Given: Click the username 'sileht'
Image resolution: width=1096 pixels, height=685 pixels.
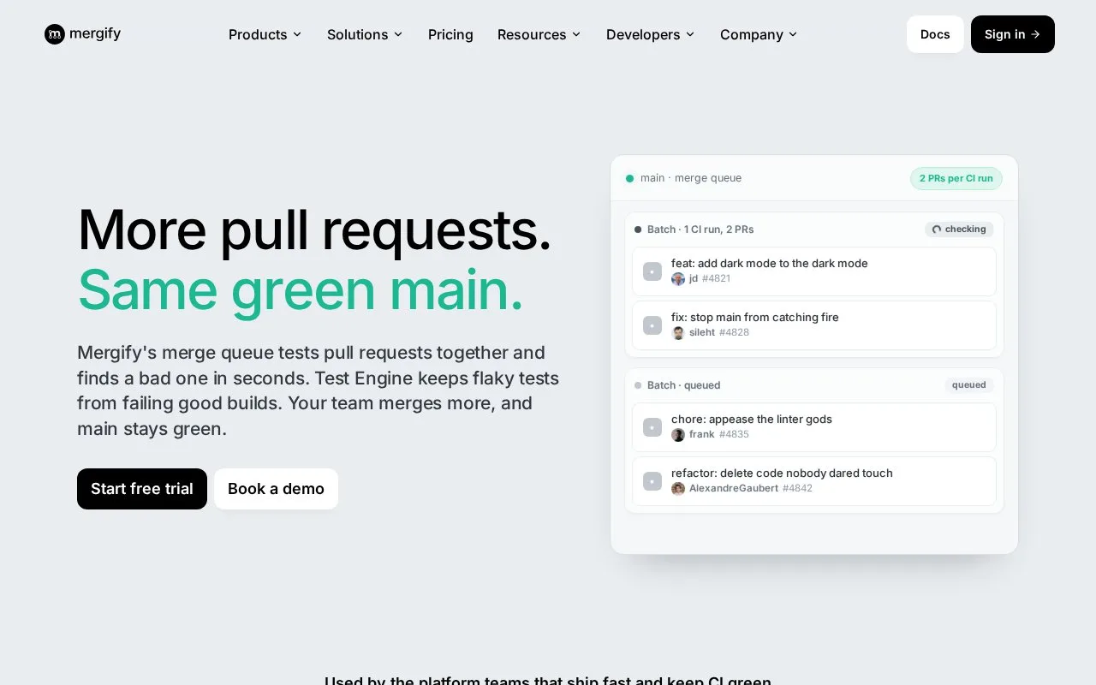Looking at the screenshot, I should click(702, 333).
